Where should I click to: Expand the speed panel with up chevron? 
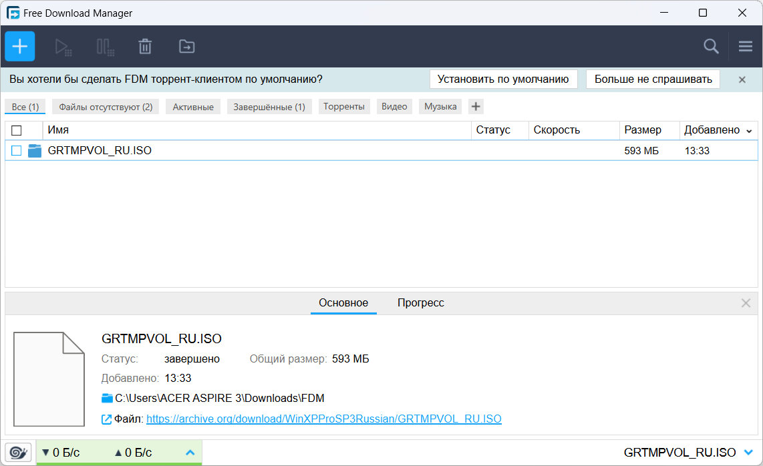pyautogui.click(x=190, y=453)
